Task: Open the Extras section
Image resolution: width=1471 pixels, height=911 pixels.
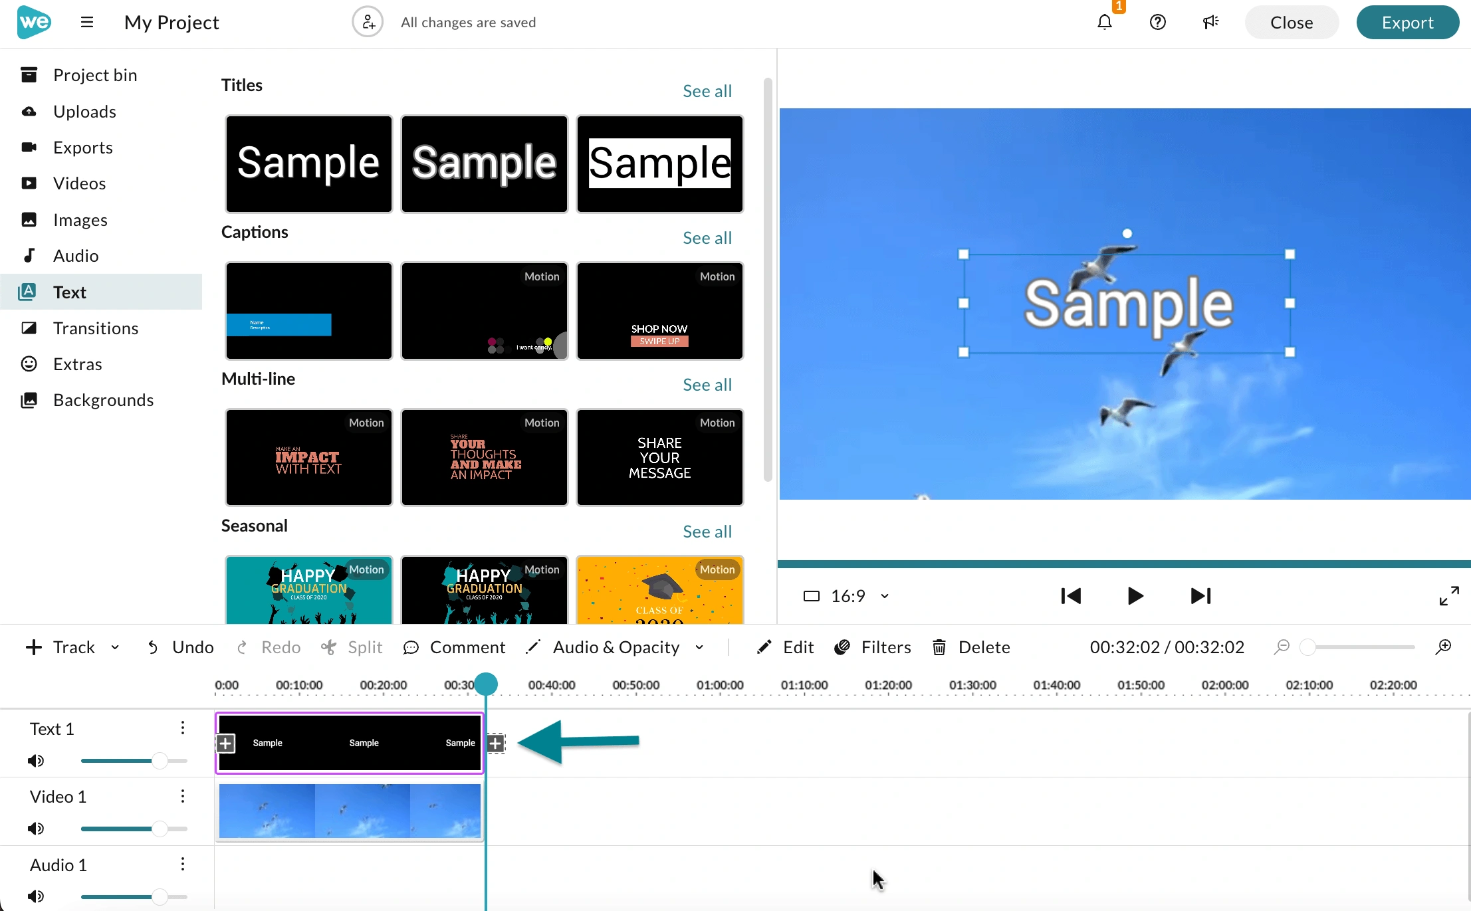Action: [101, 364]
